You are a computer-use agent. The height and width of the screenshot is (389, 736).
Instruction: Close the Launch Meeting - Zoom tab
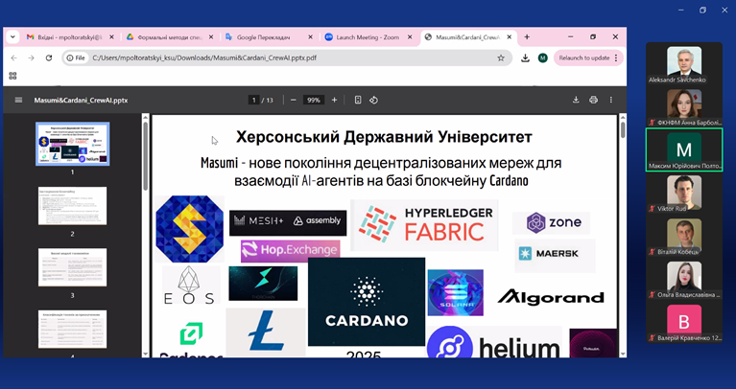410,37
